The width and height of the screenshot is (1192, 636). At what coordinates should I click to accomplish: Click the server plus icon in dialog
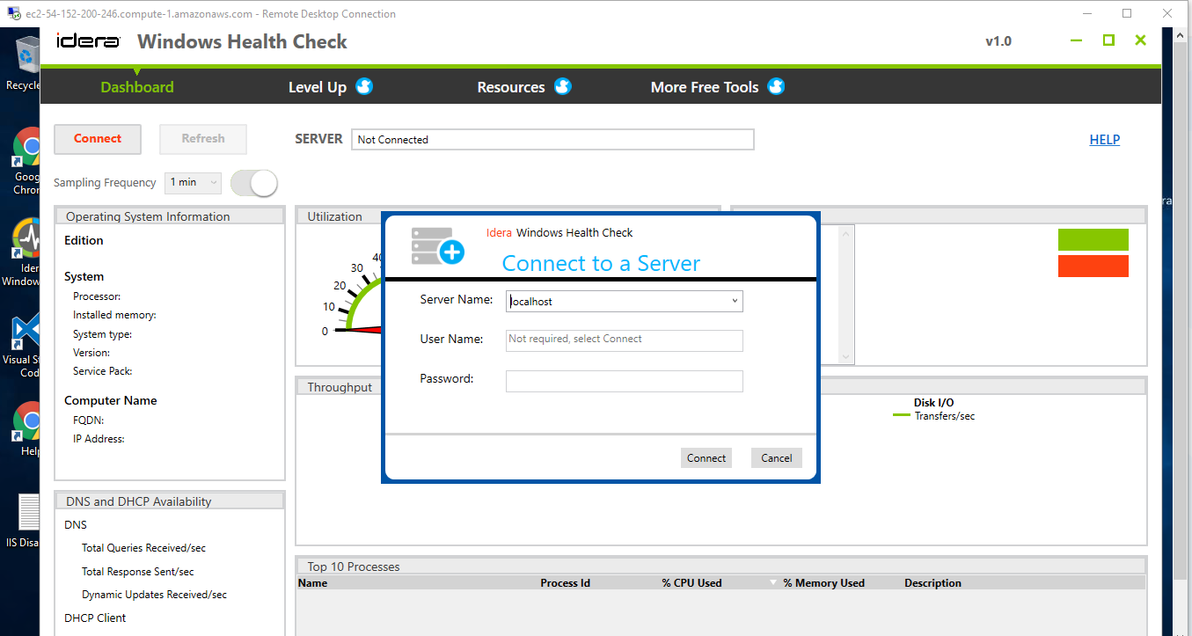coord(437,246)
